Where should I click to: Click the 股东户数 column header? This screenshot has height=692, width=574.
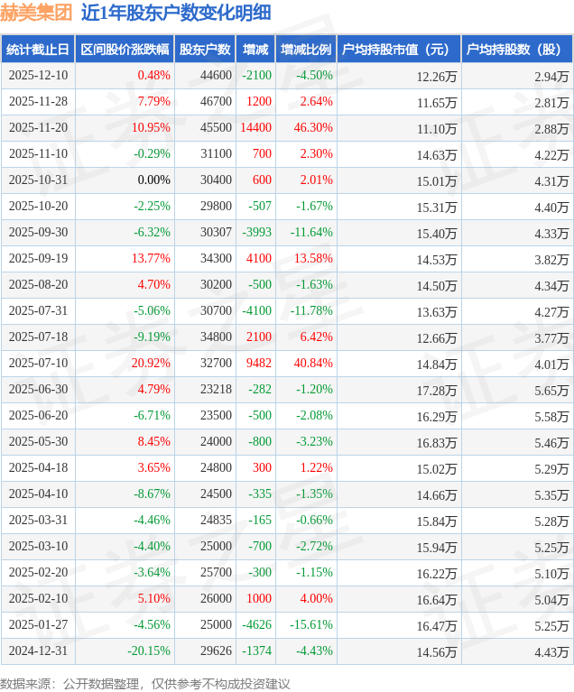204,50
